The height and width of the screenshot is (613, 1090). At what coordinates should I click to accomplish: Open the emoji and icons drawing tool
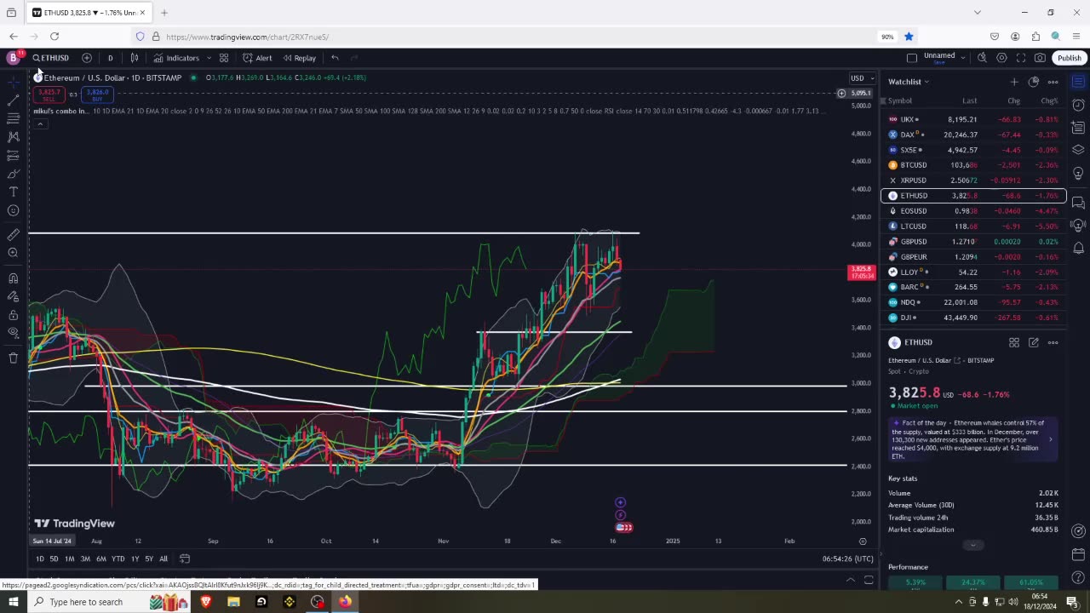[x=13, y=210]
